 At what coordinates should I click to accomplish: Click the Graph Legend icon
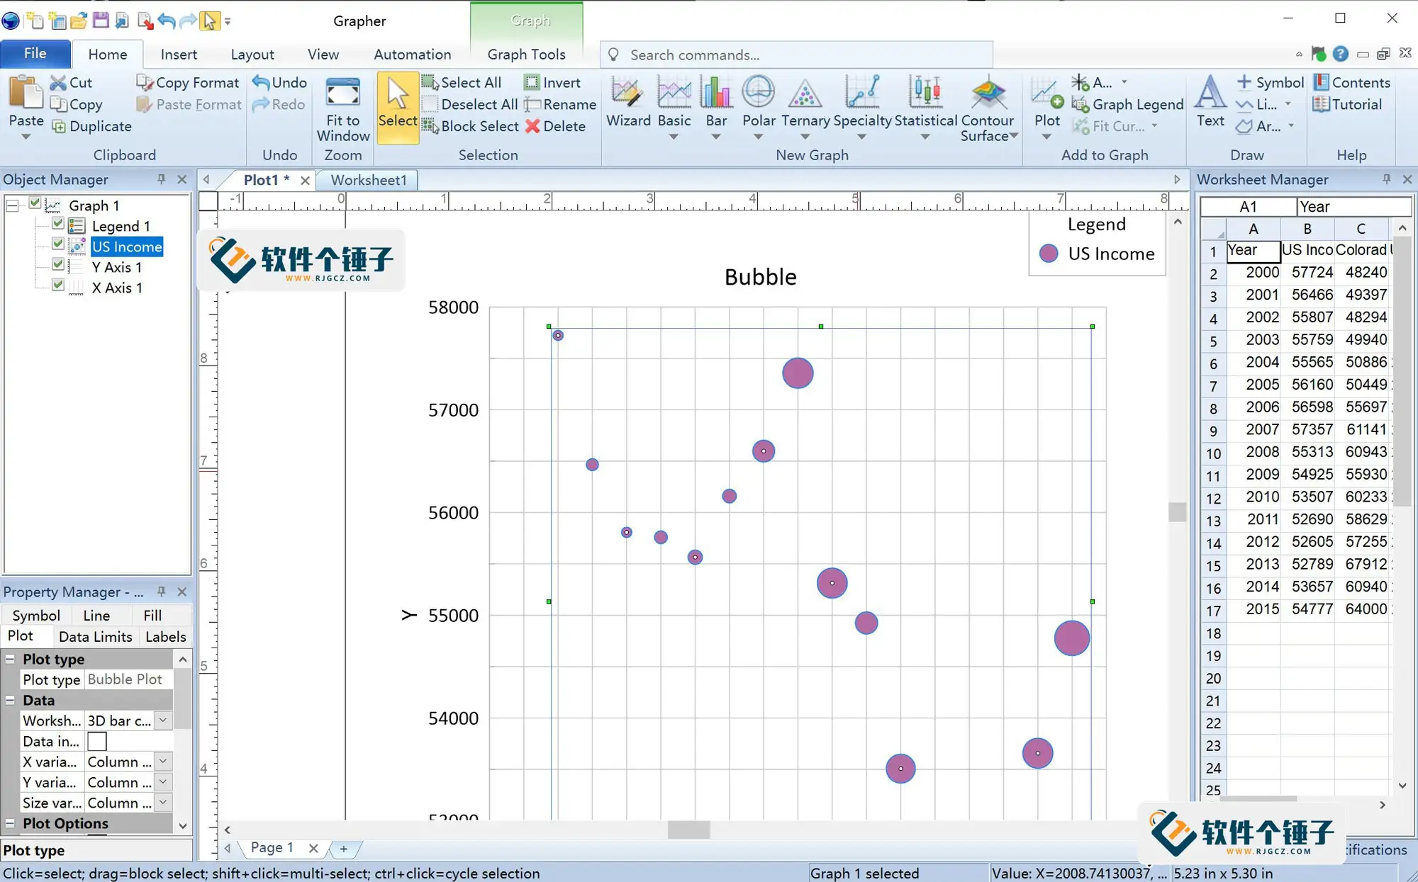coord(1081,105)
